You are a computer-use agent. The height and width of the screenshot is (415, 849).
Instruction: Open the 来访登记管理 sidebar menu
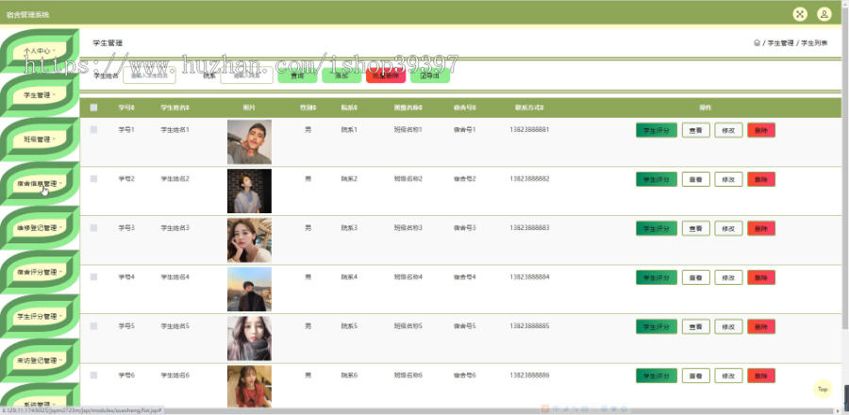[40, 360]
